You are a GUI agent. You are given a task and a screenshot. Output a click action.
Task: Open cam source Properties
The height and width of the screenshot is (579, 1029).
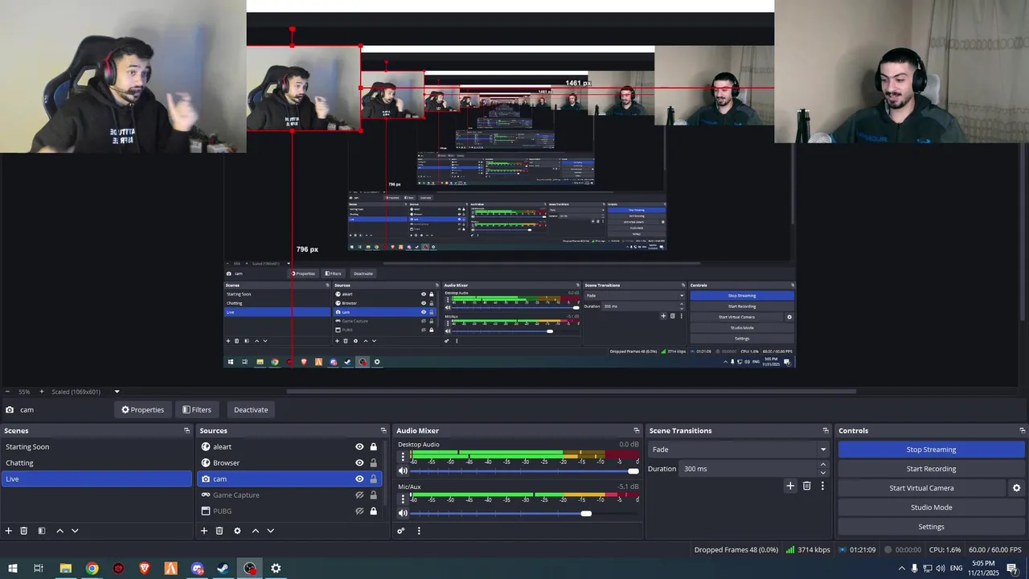pos(142,410)
